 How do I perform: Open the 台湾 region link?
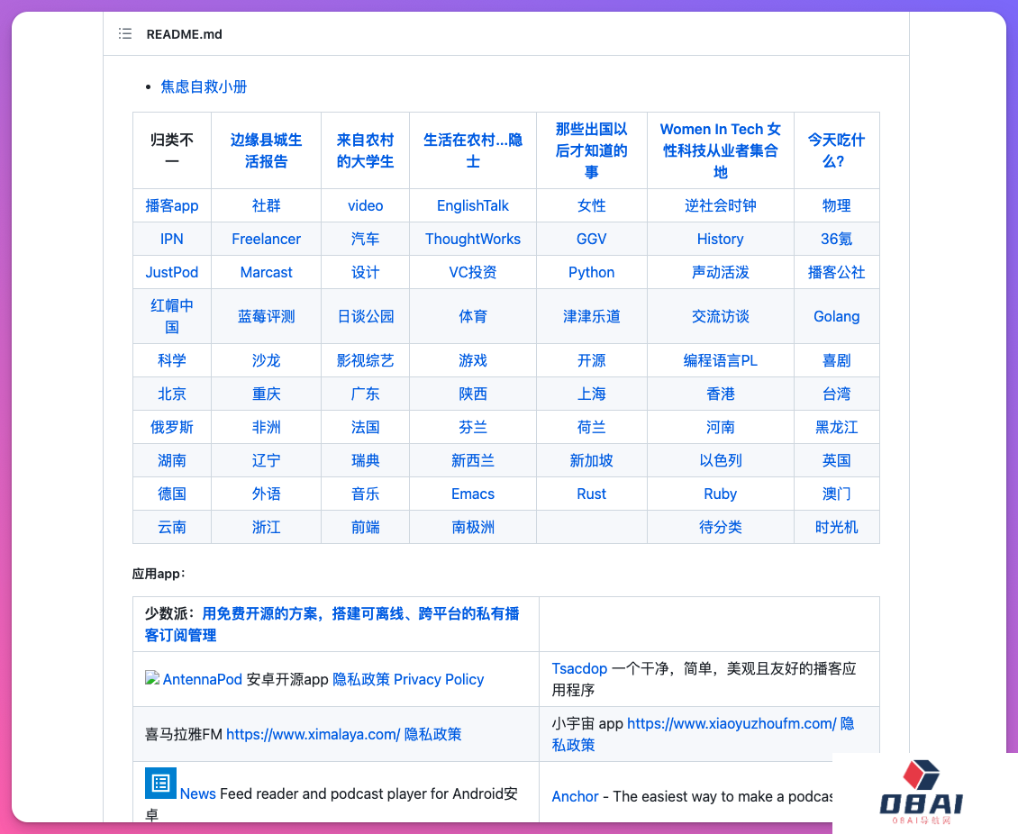click(x=836, y=394)
